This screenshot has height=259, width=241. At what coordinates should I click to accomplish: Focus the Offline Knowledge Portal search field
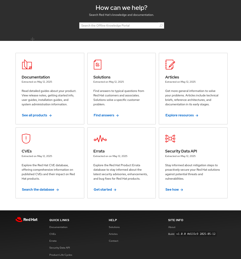click(x=119, y=26)
